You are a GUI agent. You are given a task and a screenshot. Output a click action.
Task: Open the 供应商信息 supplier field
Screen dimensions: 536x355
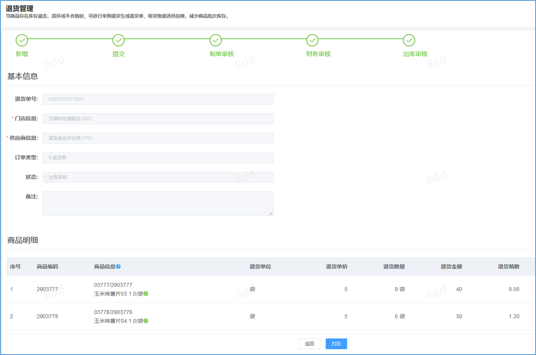pyautogui.click(x=158, y=138)
